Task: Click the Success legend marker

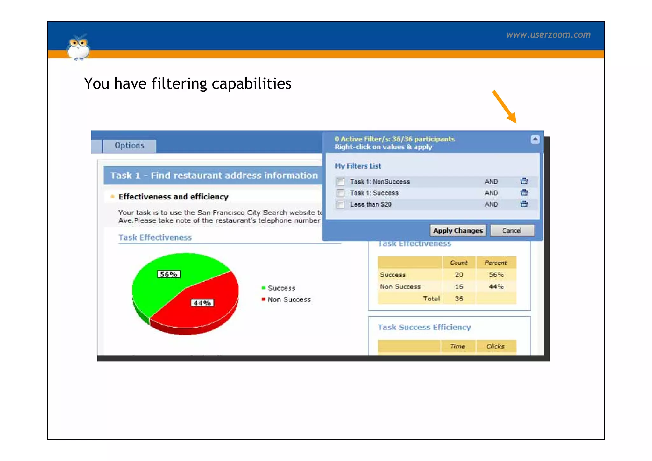Action: click(263, 288)
